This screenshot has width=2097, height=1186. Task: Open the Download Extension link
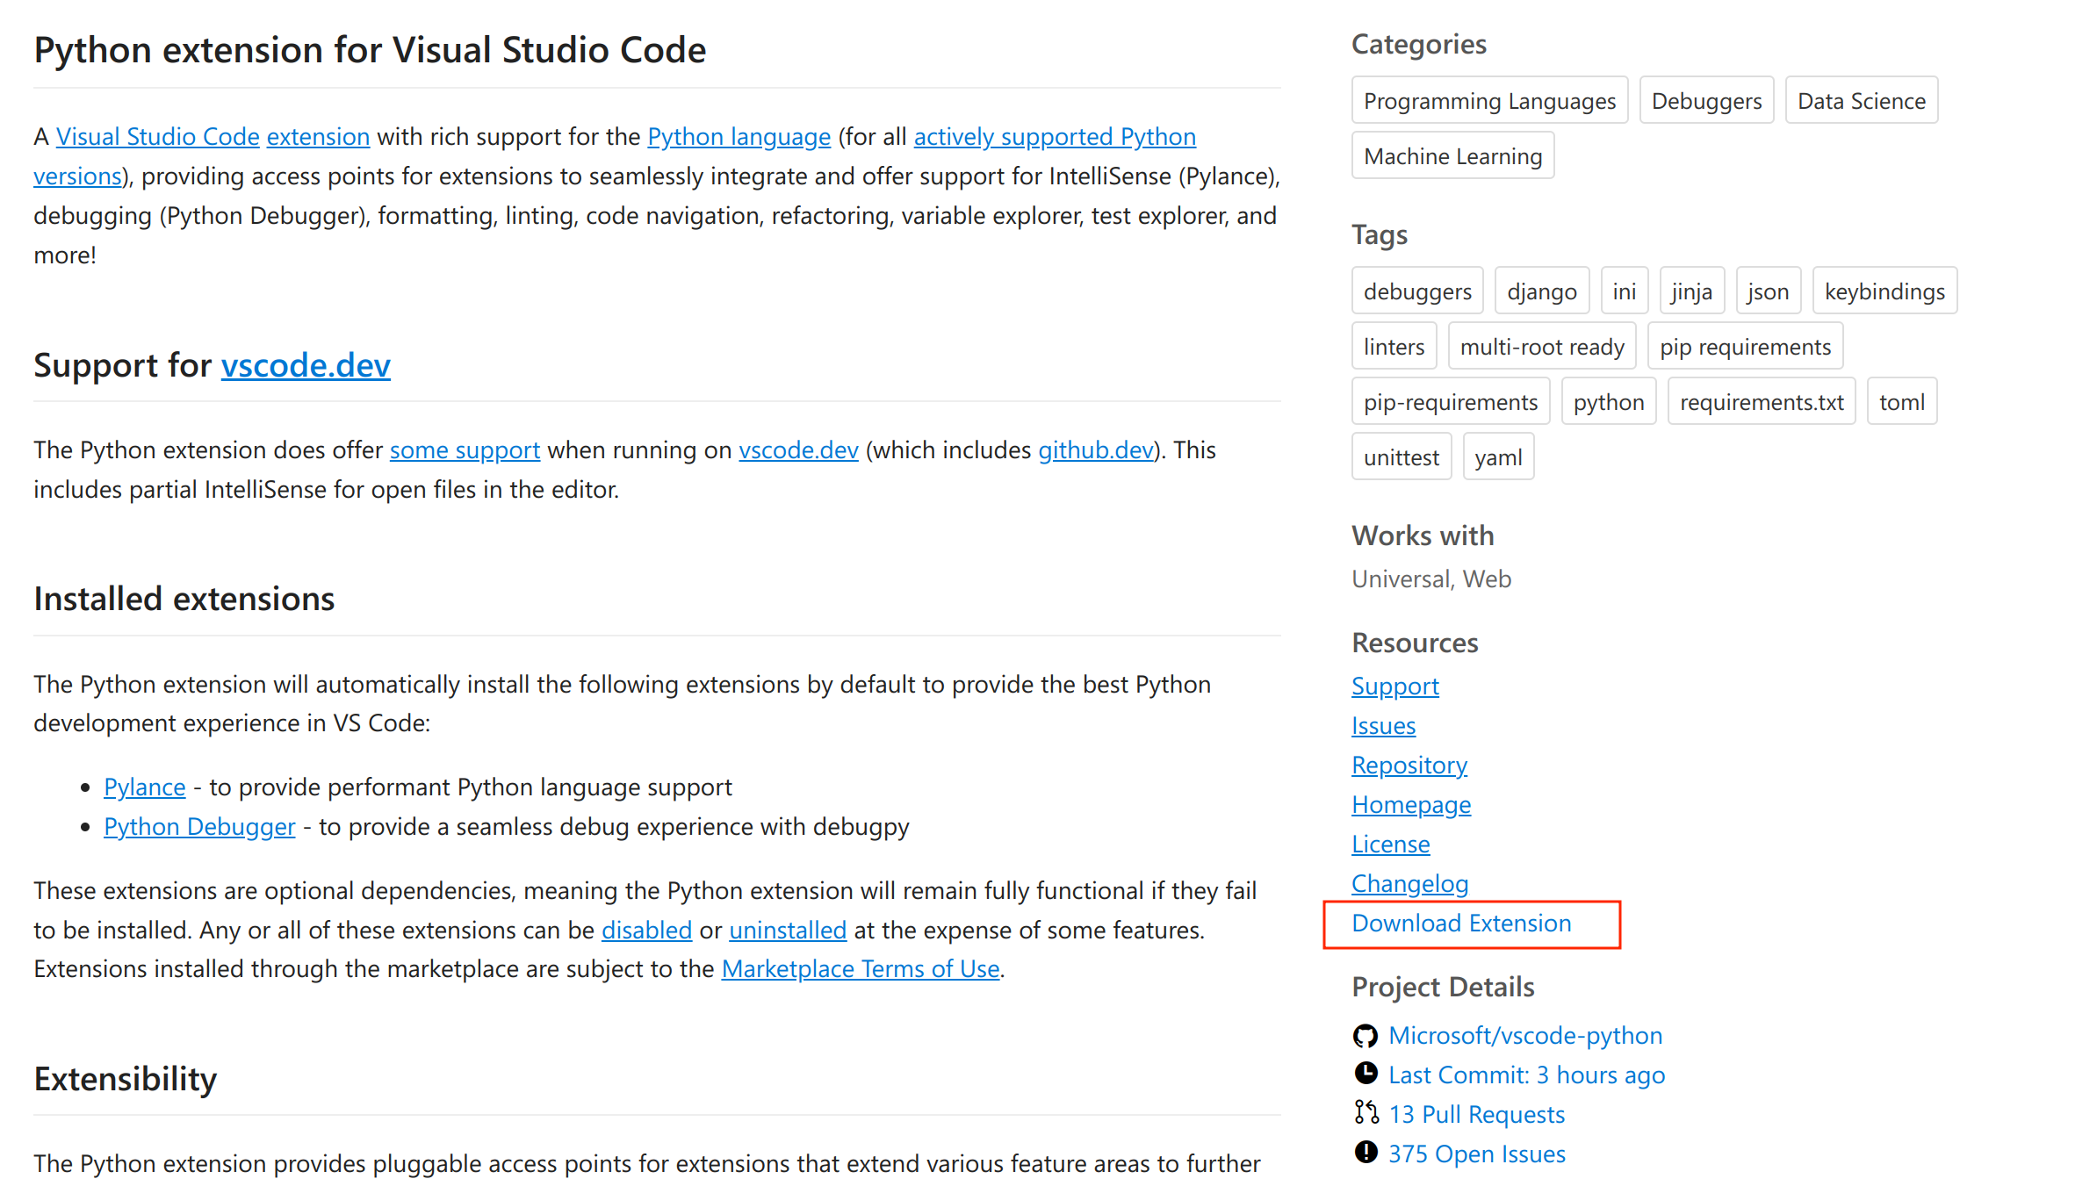pyautogui.click(x=1461, y=924)
